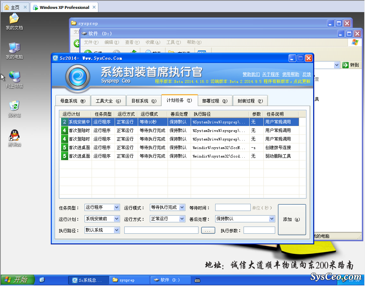Open the 任务类型 dropdown
The height and width of the screenshot is (286, 365).
(116, 207)
